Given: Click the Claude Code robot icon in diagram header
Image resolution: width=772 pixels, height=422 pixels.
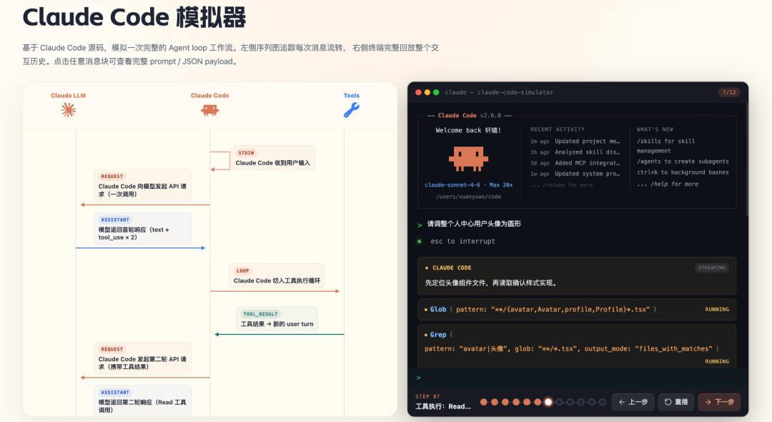Looking at the screenshot, I should [209, 109].
